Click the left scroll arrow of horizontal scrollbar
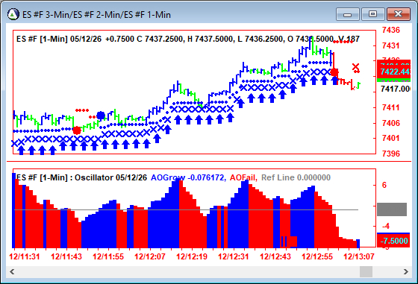 (x=12, y=272)
